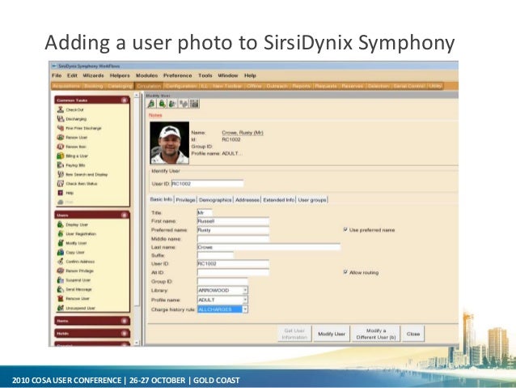Viewport: 516px width, 388px height.
Task: Open the Edit menu
Action: tap(73, 75)
